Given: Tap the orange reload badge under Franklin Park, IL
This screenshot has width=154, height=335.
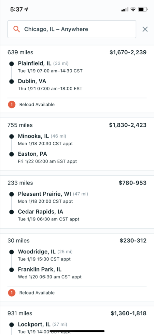Looking at the screenshot, I should (x=12, y=293).
